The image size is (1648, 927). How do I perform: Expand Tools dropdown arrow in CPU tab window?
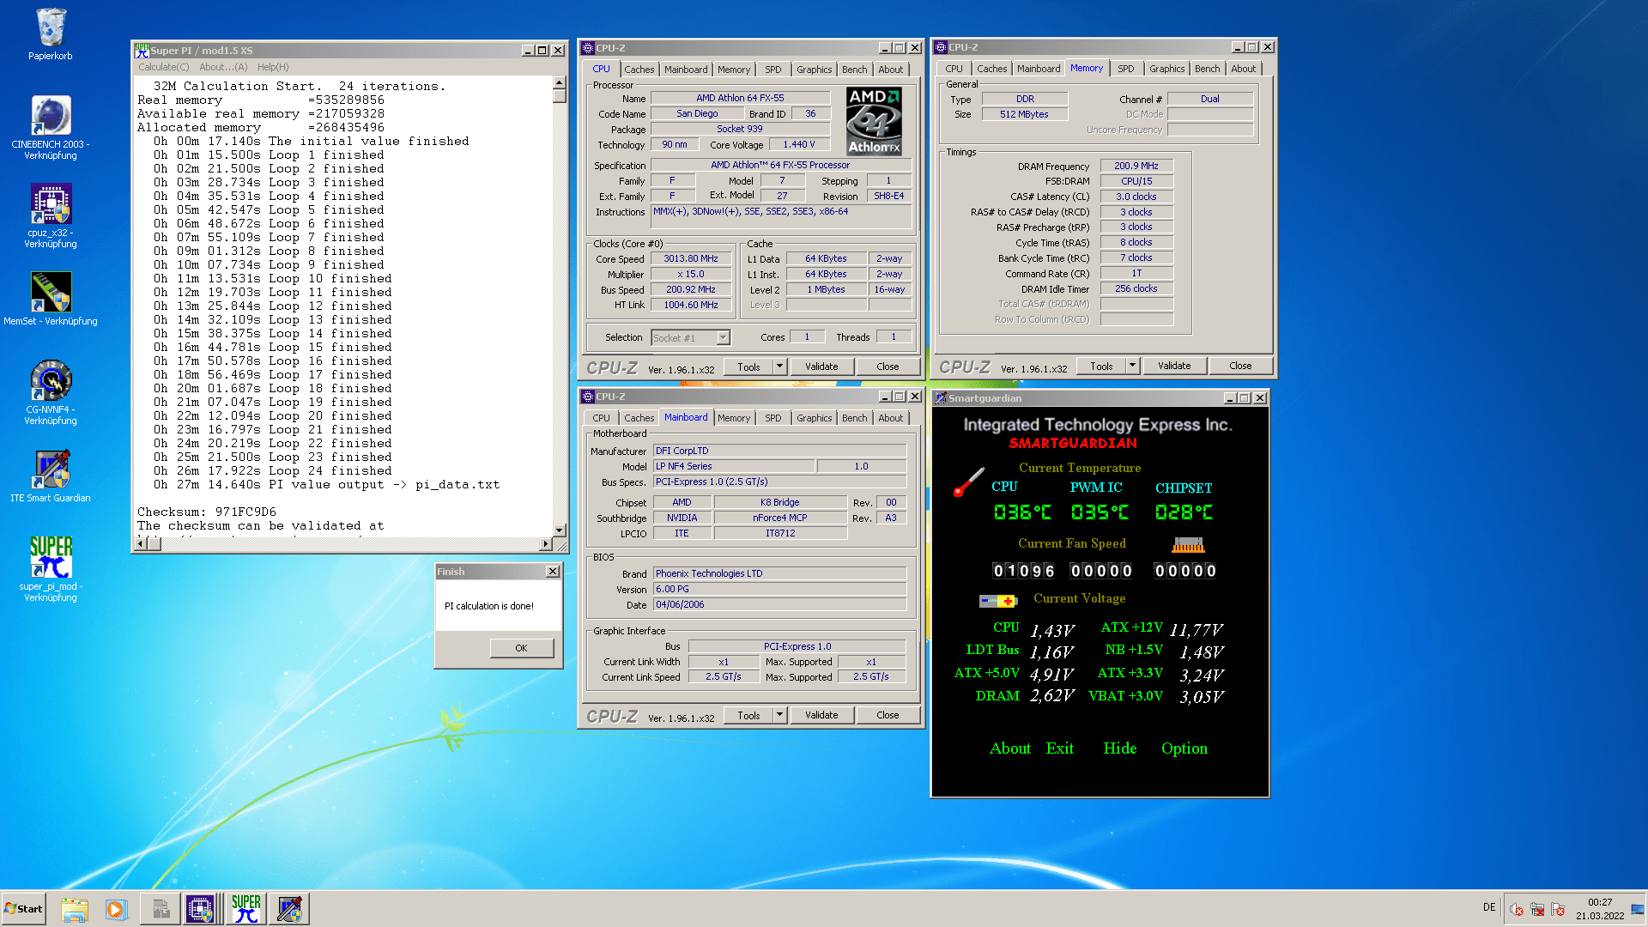779,367
